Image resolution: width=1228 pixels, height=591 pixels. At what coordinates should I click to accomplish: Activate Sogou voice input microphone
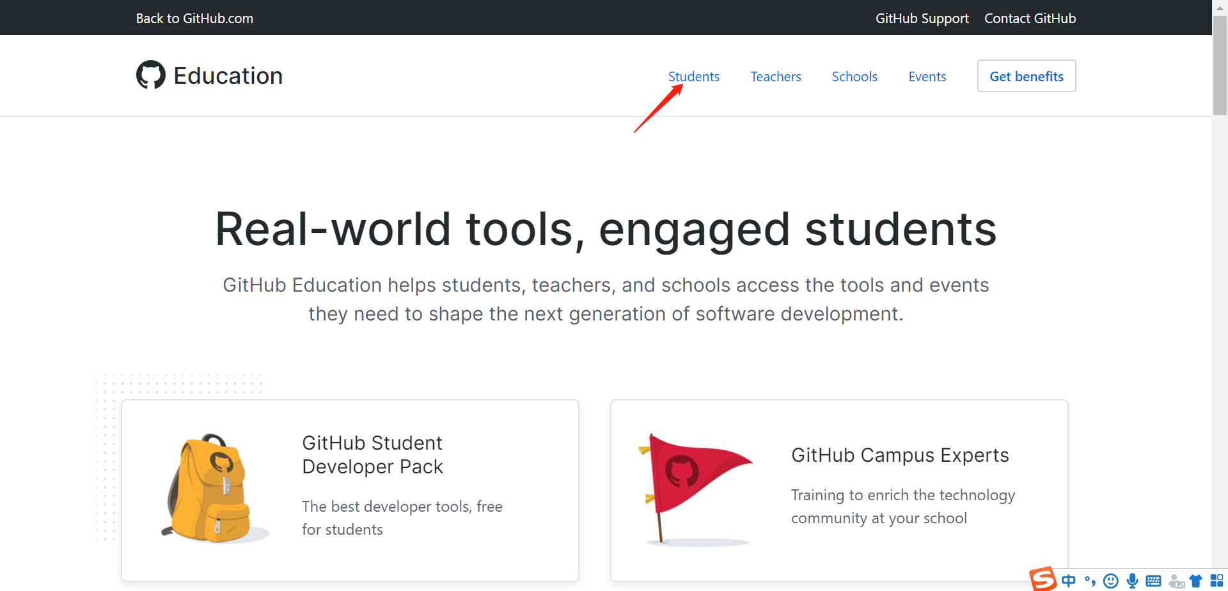1133,581
